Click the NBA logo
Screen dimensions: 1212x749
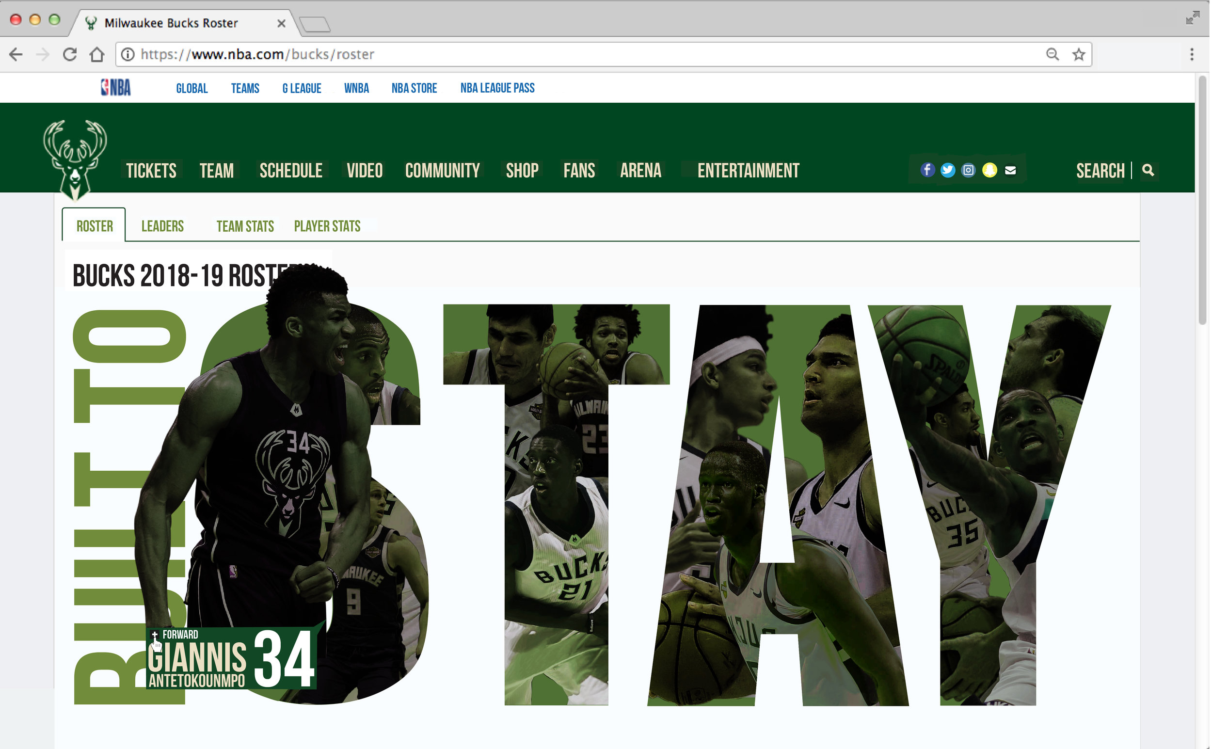[x=116, y=88]
